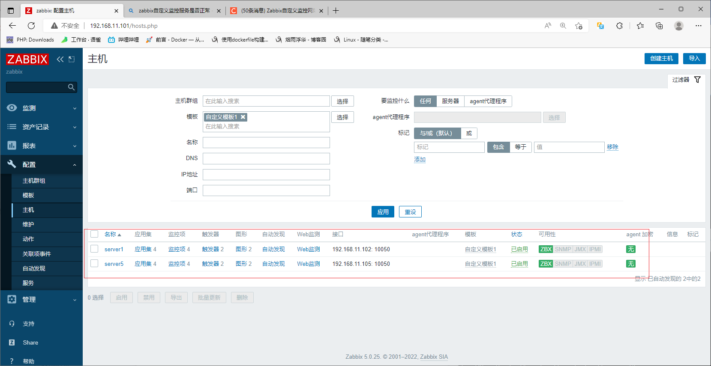Add this page to favorites
The height and width of the screenshot is (366, 711).
(579, 26)
